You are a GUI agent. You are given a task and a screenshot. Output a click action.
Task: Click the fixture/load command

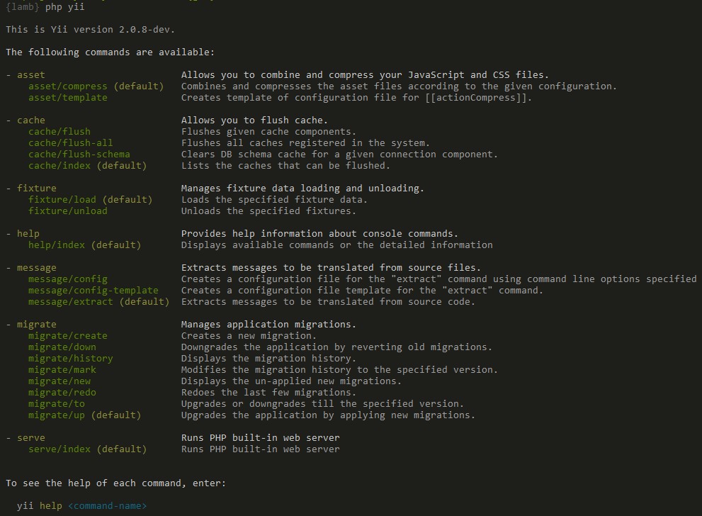point(62,200)
